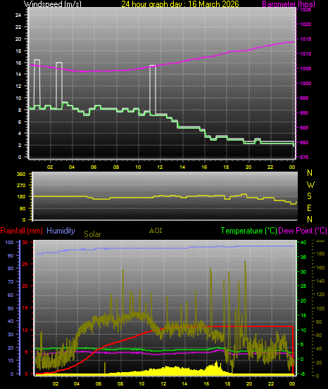Click the compass letter "E"

click(x=309, y=208)
